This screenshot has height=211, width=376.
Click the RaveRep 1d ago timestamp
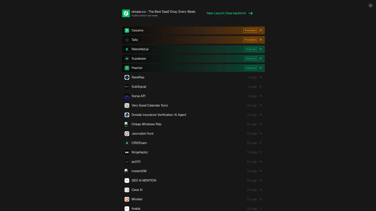[252, 77]
